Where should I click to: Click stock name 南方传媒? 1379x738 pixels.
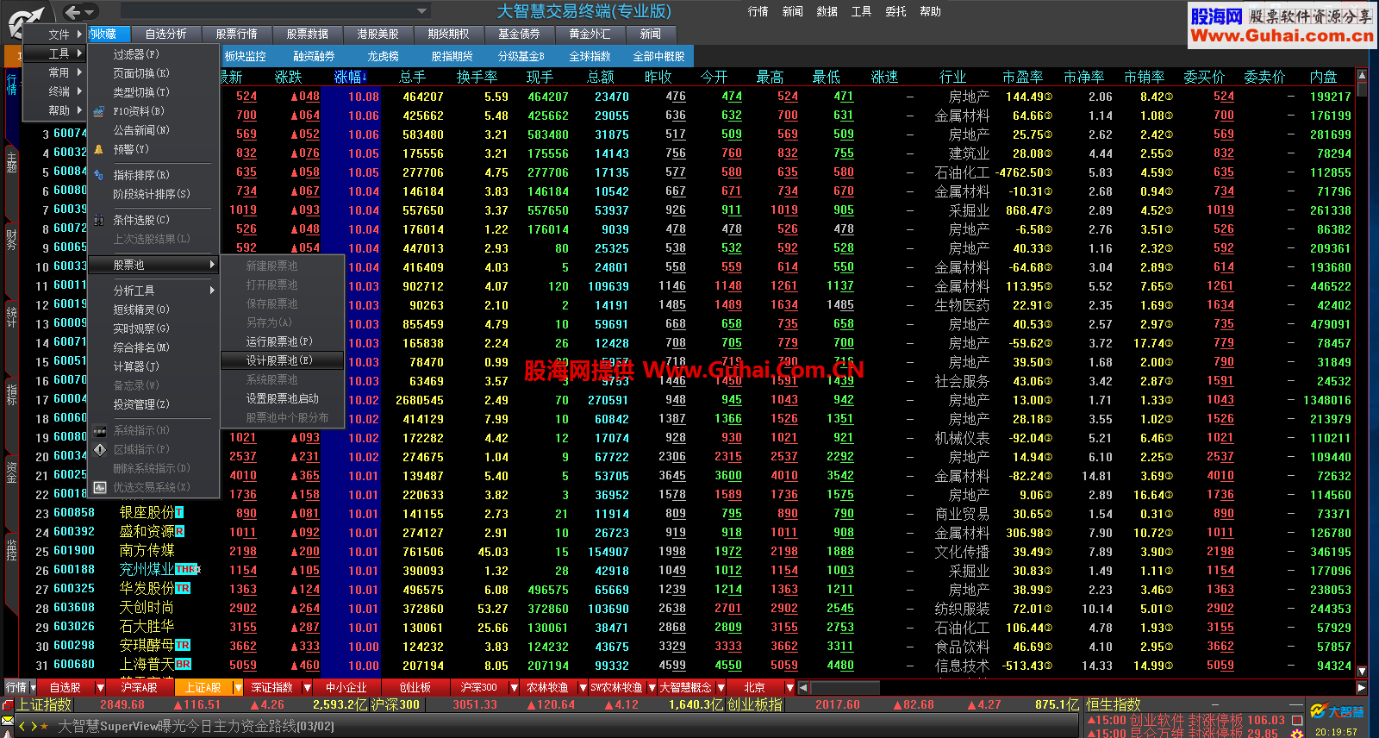click(147, 550)
